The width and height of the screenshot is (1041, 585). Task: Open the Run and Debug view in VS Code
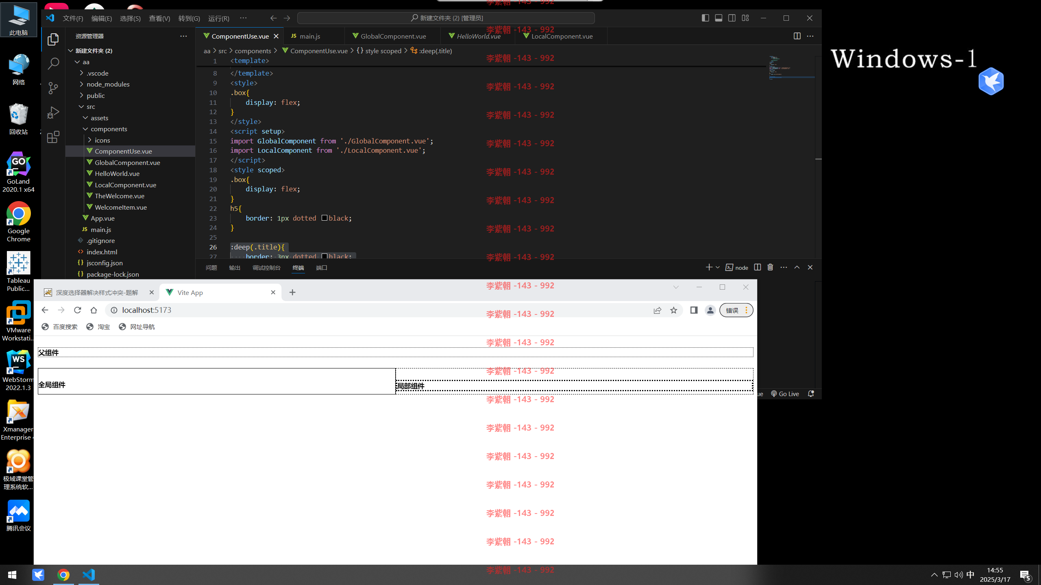point(53,113)
